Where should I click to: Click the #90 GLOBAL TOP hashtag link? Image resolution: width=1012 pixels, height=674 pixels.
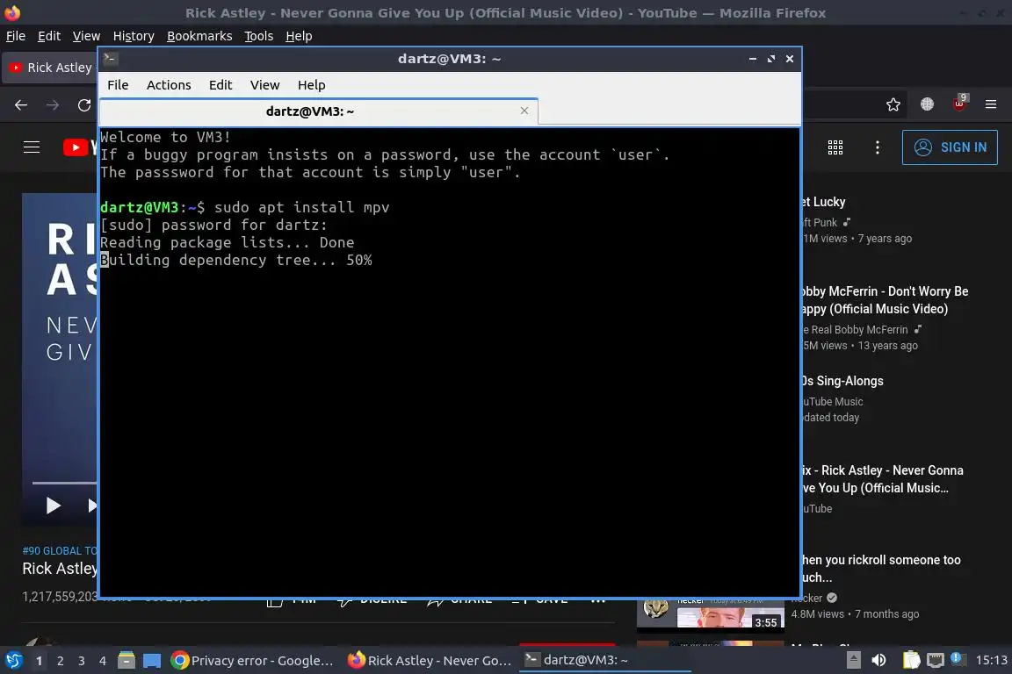pos(60,551)
